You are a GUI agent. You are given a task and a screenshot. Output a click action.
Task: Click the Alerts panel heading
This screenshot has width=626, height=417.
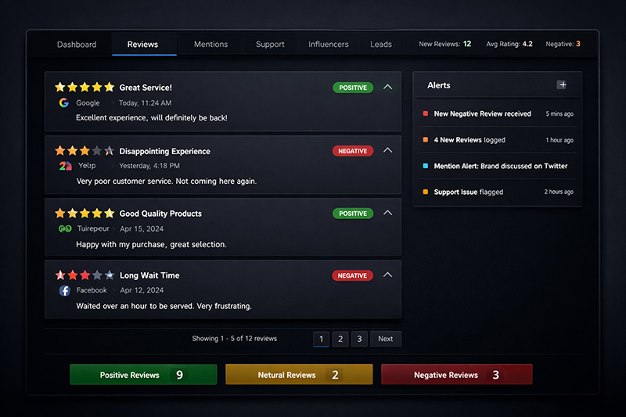[439, 85]
